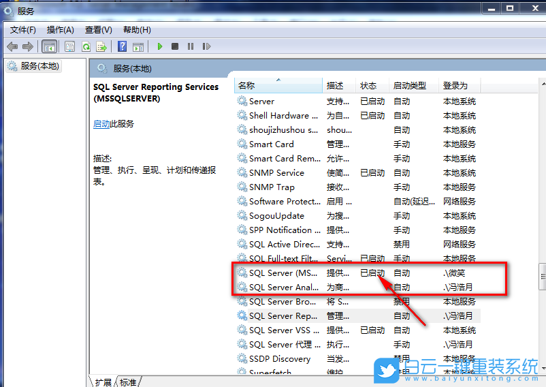Open the Help question-mark icon
The image size is (546, 387).
123,46
